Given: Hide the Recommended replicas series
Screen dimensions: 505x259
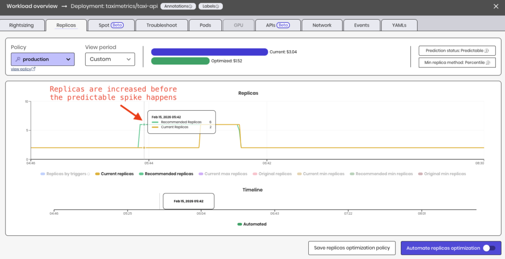Looking at the screenshot, I should click(x=166, y=174).
